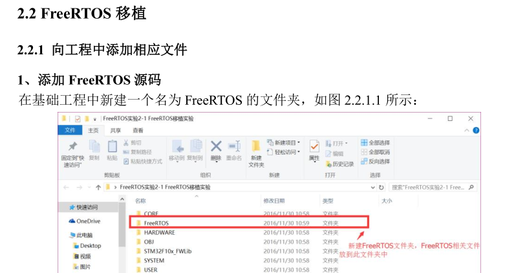Viewport: 505px width, 273px height.
Task: Open the 查看 View tab
Action: click(138, 130)
